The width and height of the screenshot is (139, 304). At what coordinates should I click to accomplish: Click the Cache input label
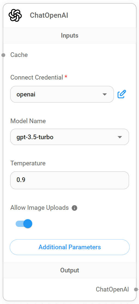tap(19, 55)
